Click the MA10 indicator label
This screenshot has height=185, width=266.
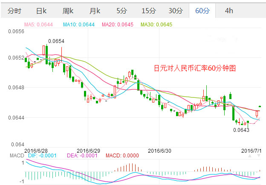pos(79,24)
